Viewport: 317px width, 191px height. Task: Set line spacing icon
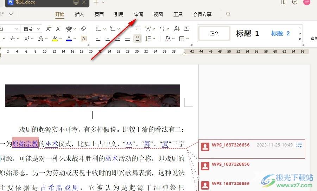pos(148,39)
